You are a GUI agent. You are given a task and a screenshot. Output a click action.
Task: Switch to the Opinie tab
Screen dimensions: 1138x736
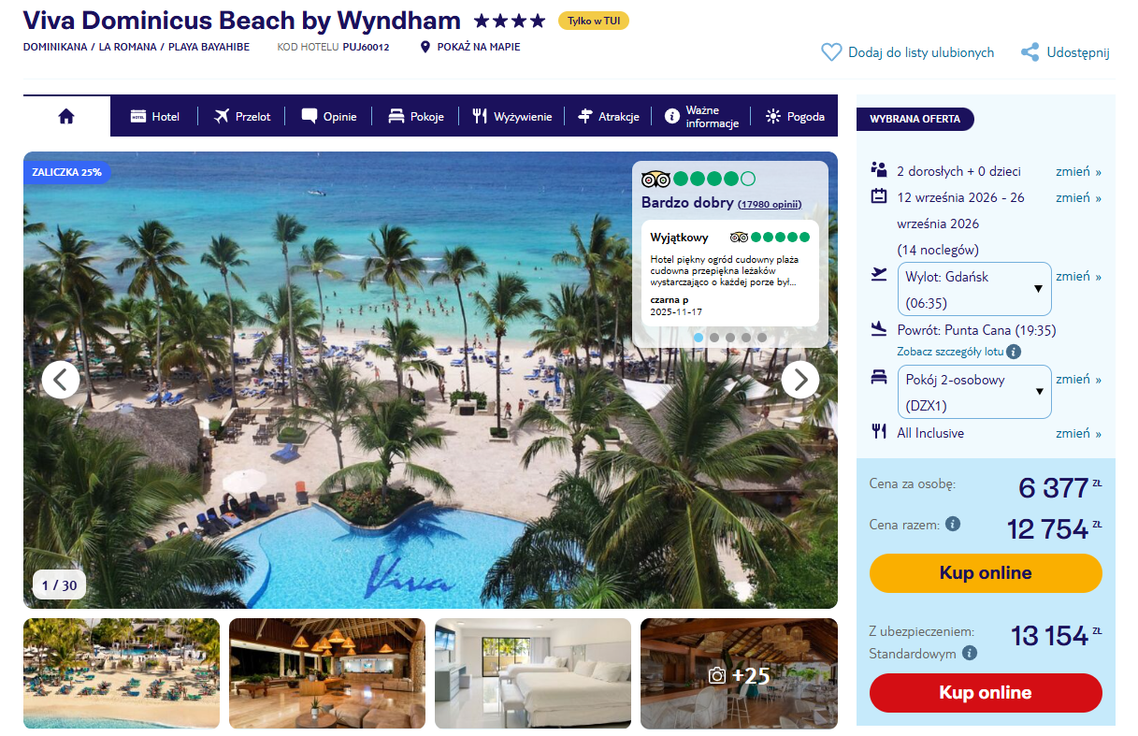(x=329, y=117)
